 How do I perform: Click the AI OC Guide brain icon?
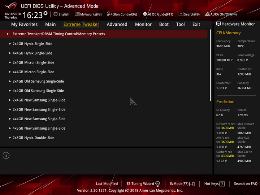(x=145, y=14)
